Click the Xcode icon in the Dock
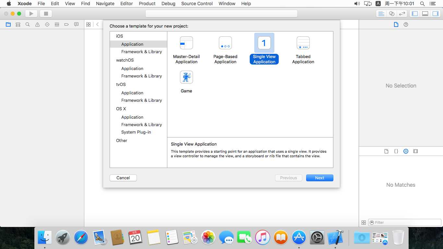The width and height of the screenshot is (443, 249). 335,237
